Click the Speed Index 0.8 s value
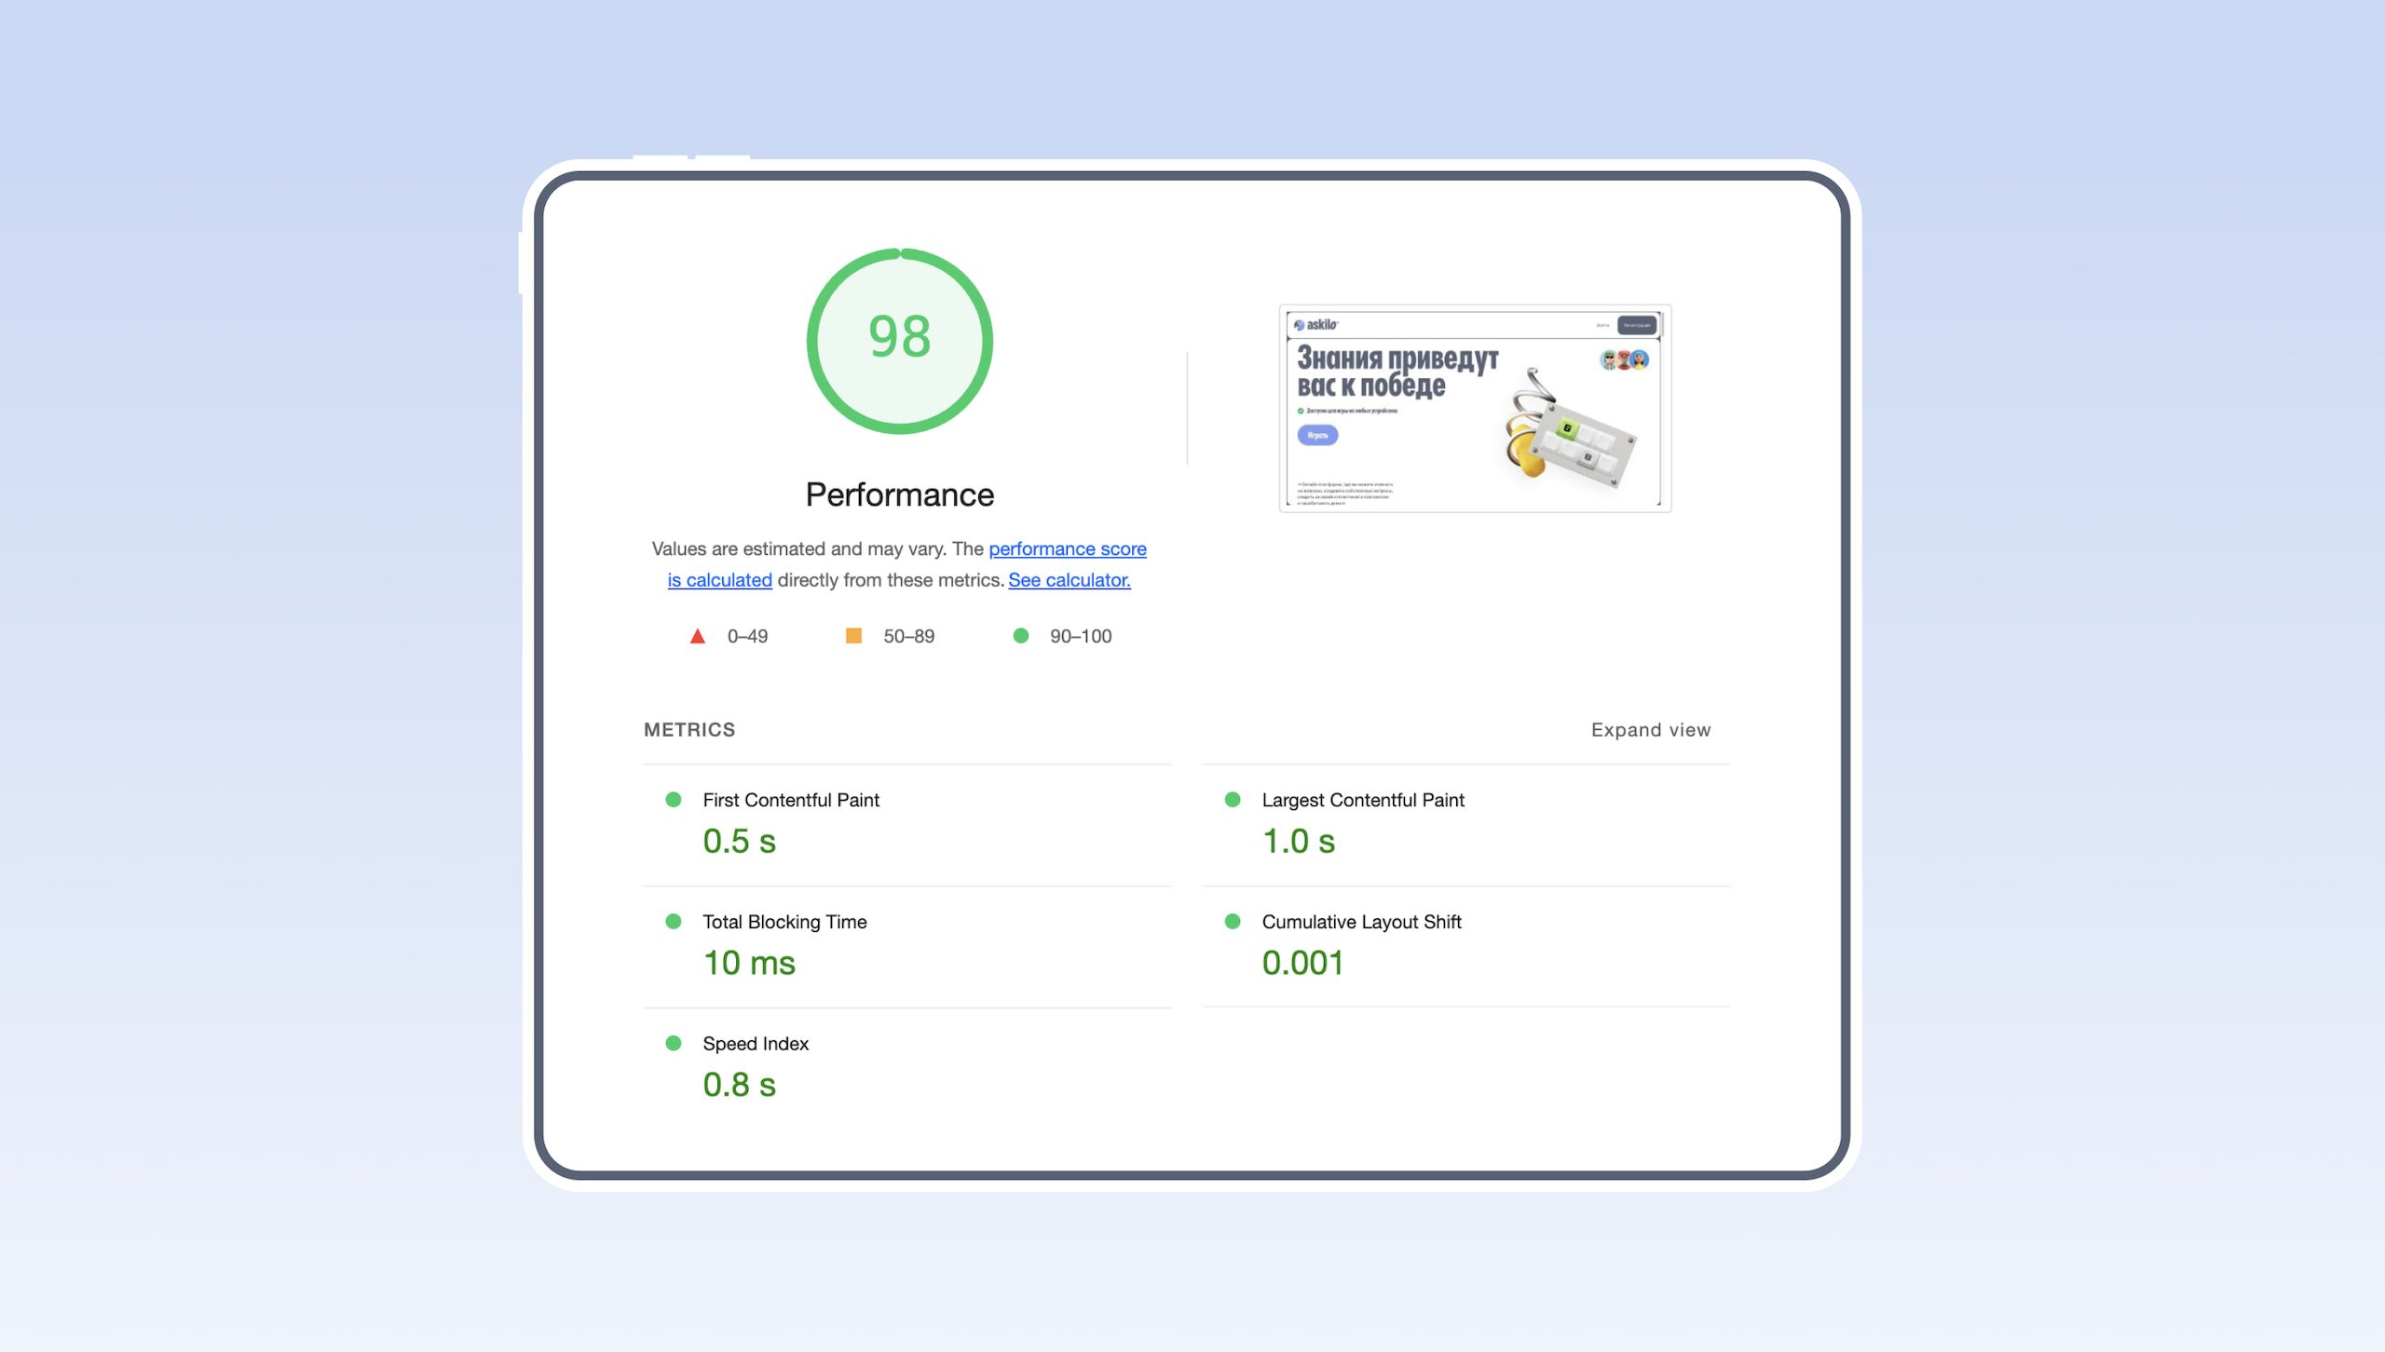The width and height of the screenshot is (2385, 1352). pyautogui.click(x=739, y=1085)
